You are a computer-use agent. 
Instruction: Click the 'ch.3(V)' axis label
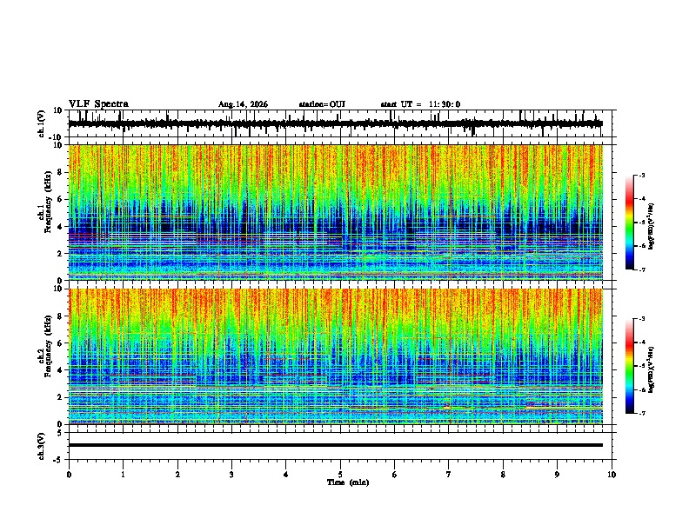tap(42, 446)
